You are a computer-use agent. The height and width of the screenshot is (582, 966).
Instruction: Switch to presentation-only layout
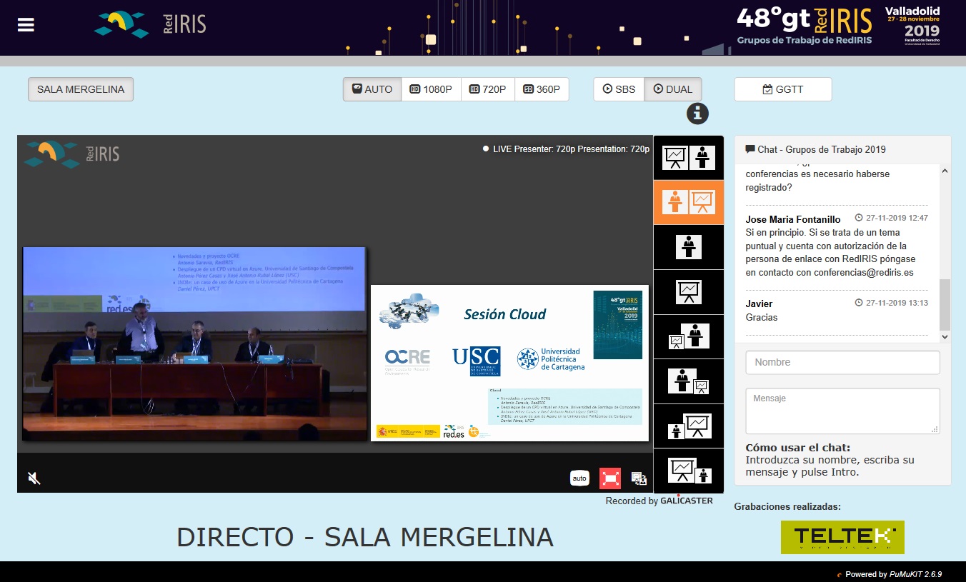689,291
